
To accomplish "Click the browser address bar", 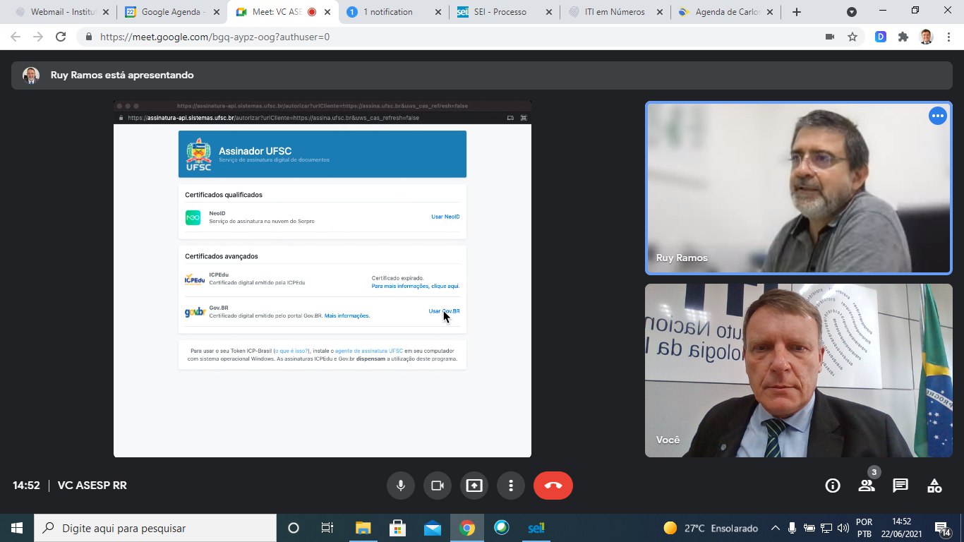I will coord(452,37).
